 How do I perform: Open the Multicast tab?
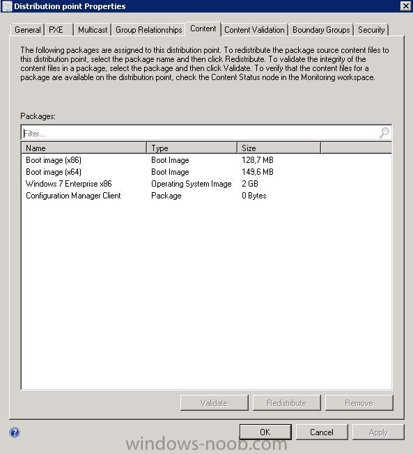point(93,30)
